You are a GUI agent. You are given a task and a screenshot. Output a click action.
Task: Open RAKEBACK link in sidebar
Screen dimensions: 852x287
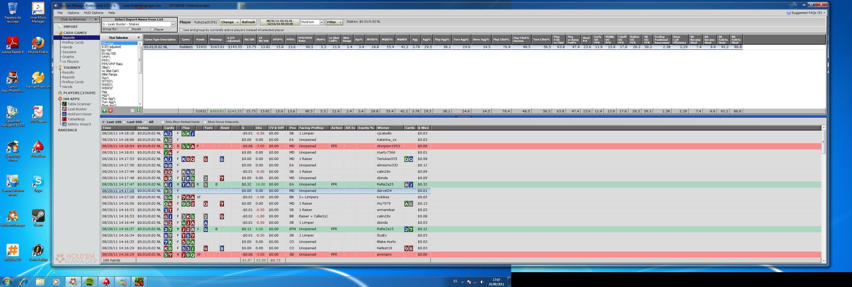pyautogui.click(x=67, y=130)
